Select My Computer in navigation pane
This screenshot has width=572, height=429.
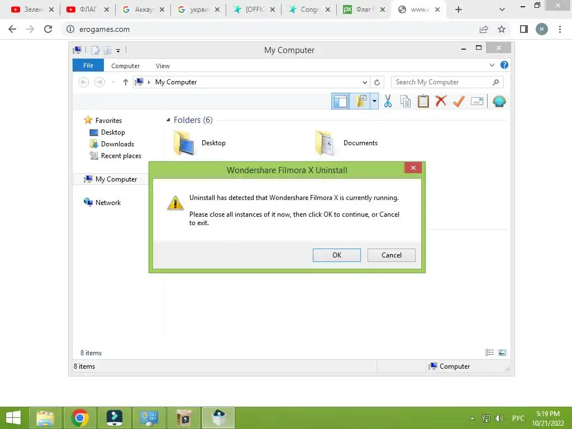(x=111, y=179)
